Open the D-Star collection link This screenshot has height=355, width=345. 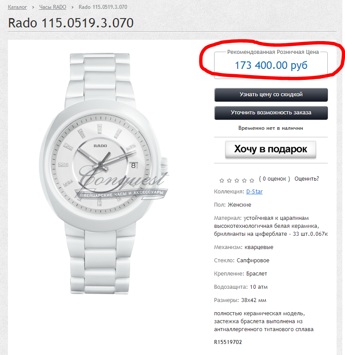pos(254,192)
